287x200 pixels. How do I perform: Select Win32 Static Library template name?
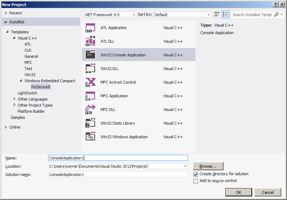point(118,123)
